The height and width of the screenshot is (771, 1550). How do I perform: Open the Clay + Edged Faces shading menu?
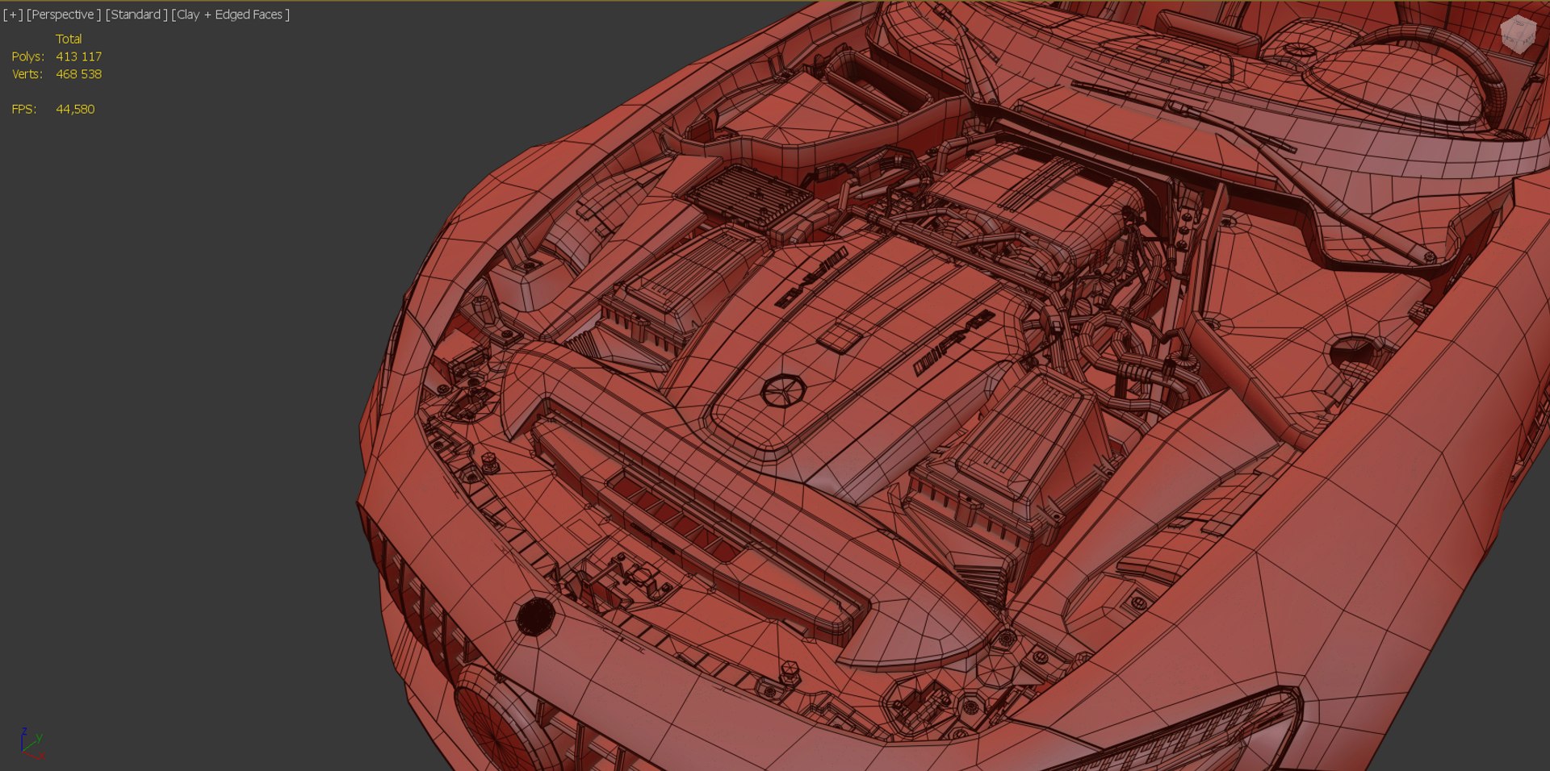[x=230, y=15]
